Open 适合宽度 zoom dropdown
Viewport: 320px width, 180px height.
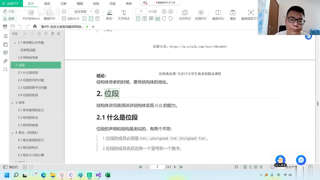(80, 11)
